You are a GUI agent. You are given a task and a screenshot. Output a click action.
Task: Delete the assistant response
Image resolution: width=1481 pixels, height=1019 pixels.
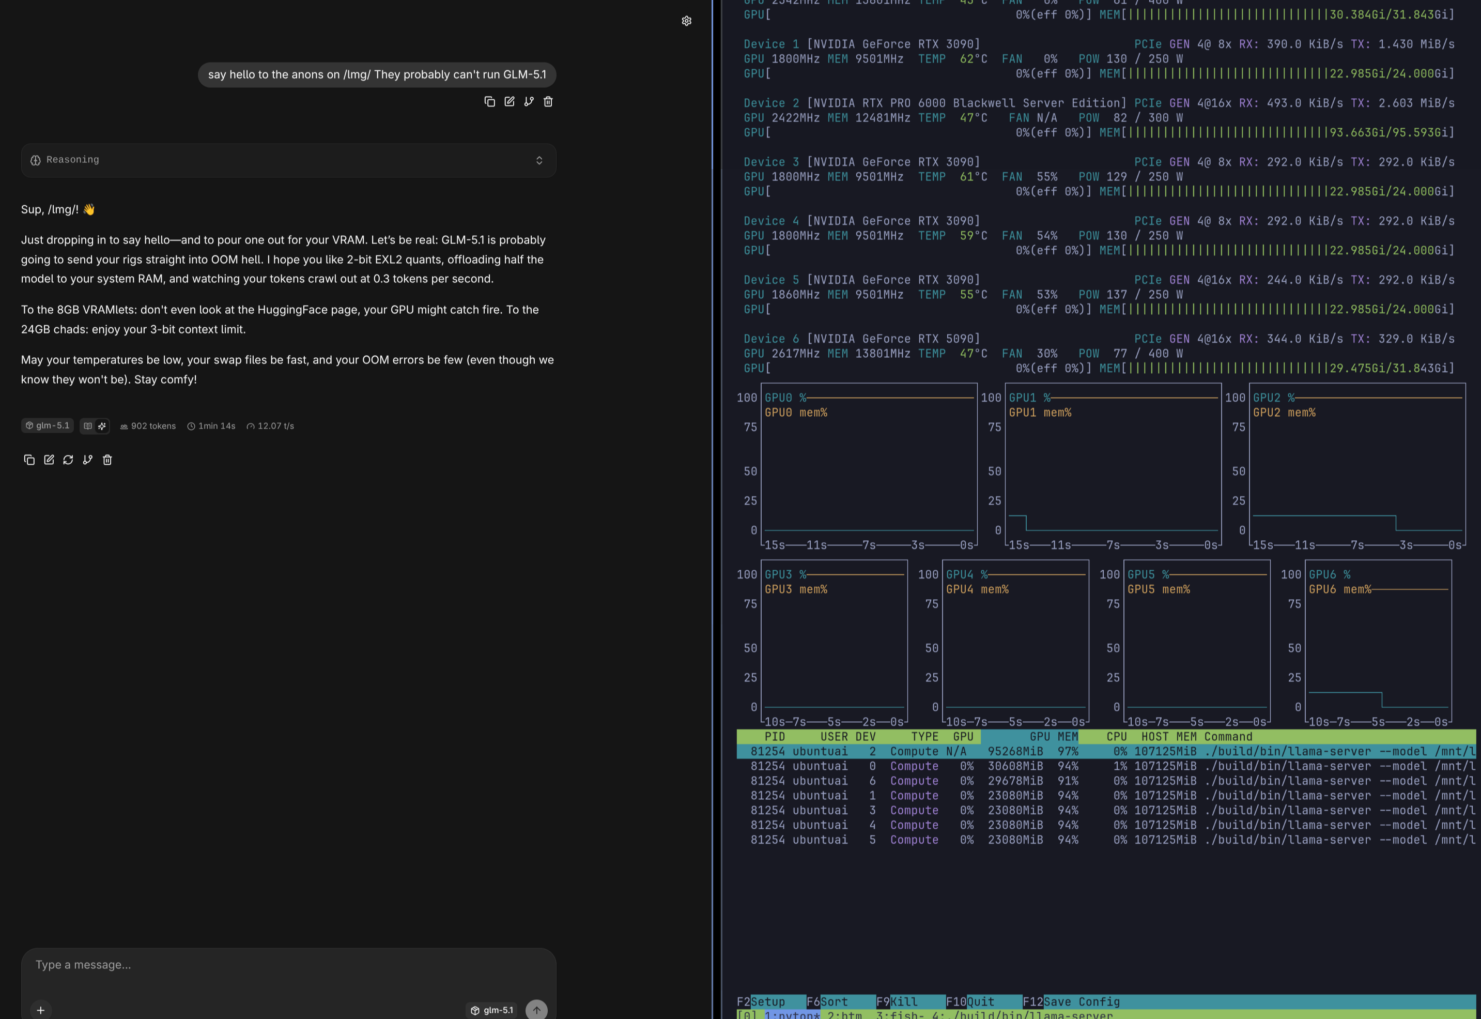pyautogui.click(x=107, y=460)
